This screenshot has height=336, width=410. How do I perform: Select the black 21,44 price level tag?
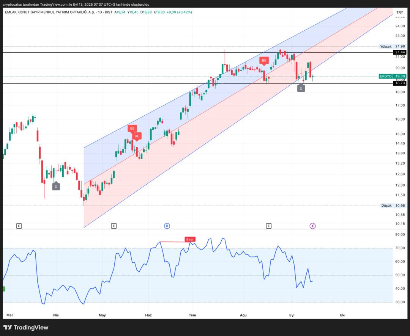pyautogui.click(x=400, y=52)
